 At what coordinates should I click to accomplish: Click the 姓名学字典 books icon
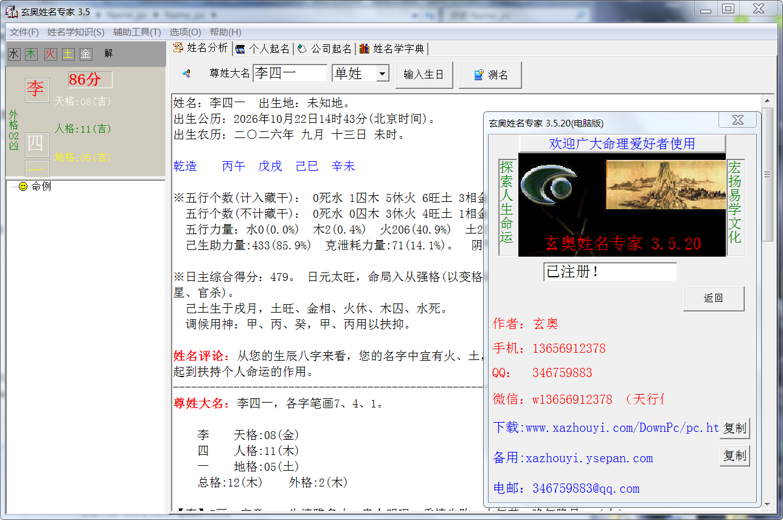click(364, 49)
